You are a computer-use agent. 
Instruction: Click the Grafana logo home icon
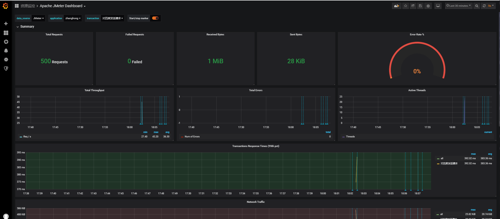pos(5,6)
